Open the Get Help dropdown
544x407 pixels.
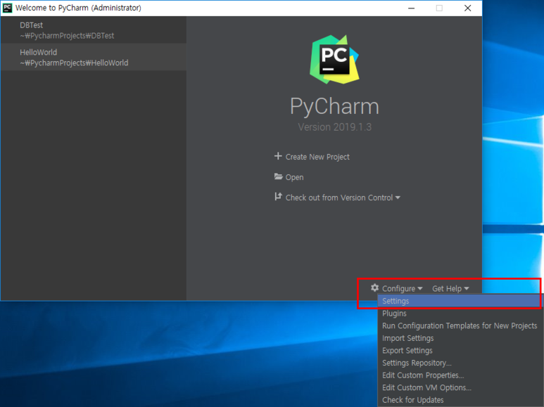[450, 288]
